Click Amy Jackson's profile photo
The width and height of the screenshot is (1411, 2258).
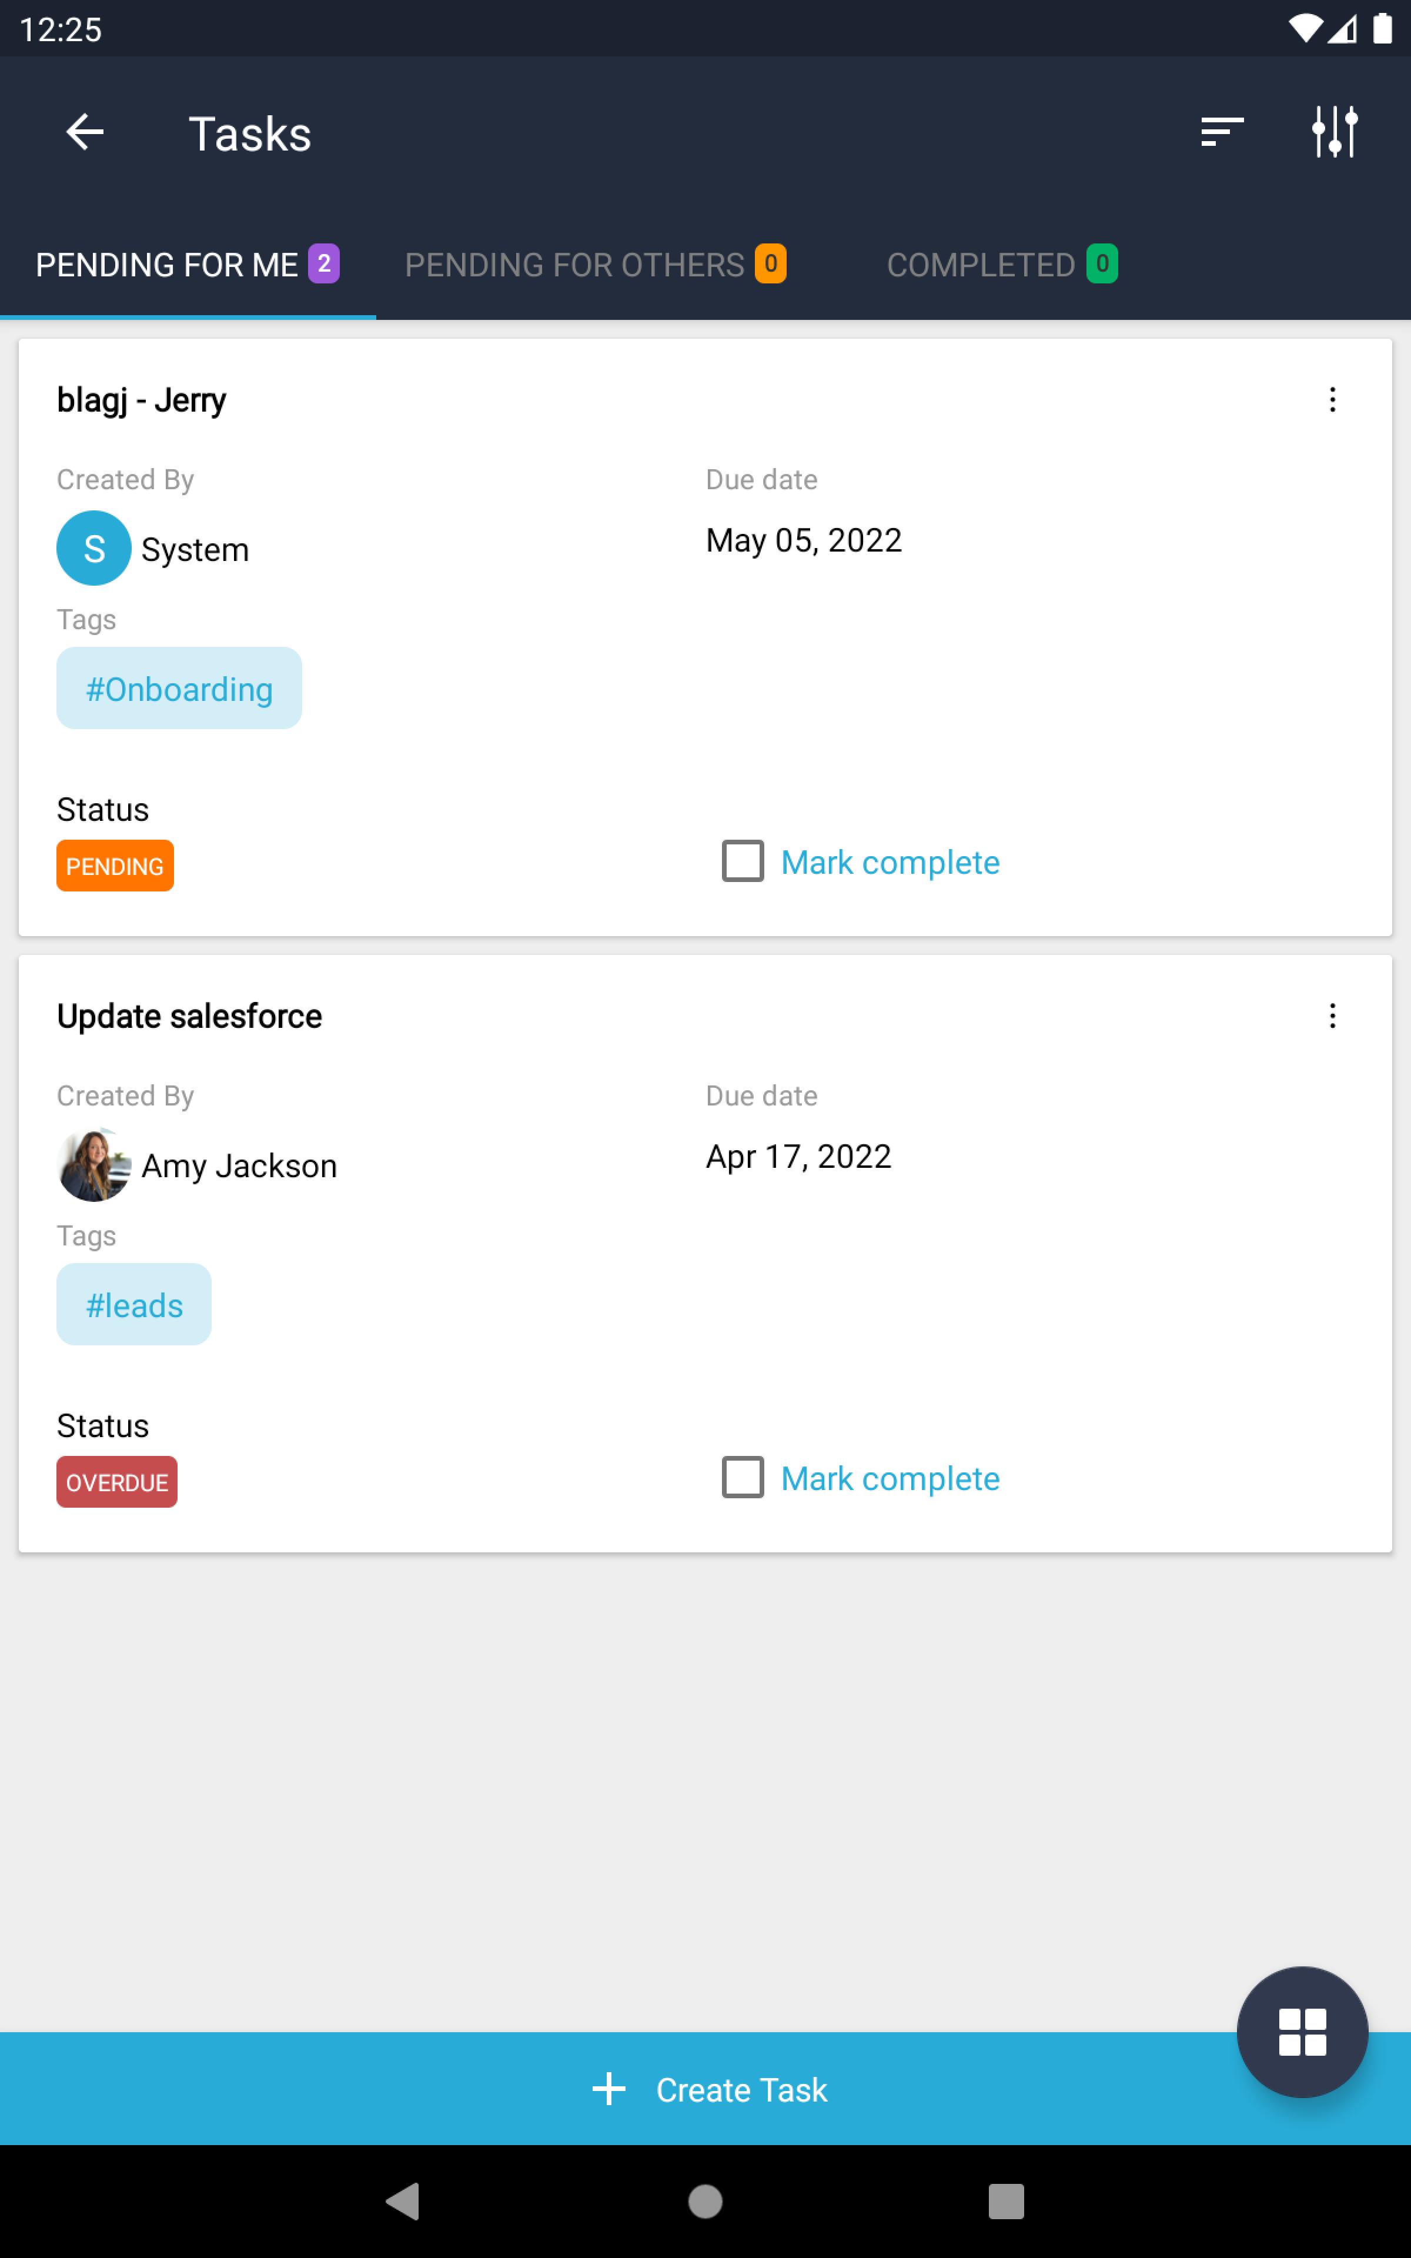tap(93, 1165)
